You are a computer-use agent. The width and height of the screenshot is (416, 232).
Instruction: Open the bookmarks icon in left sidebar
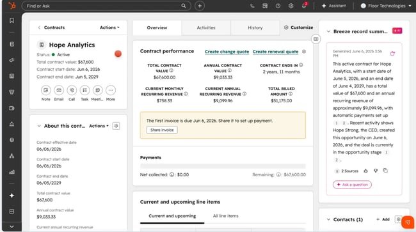pyautogui.click(x=12, y=20)
